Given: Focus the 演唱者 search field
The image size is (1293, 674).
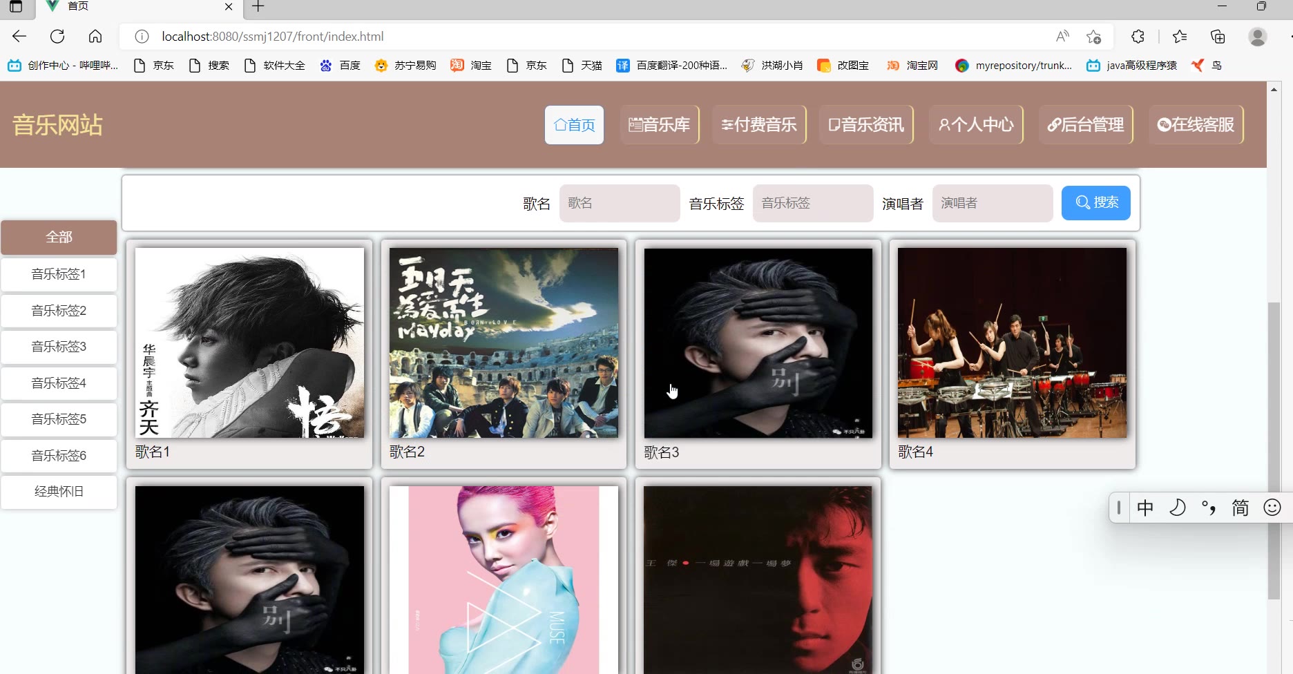Looking at the screenshot, I should 993,203.
